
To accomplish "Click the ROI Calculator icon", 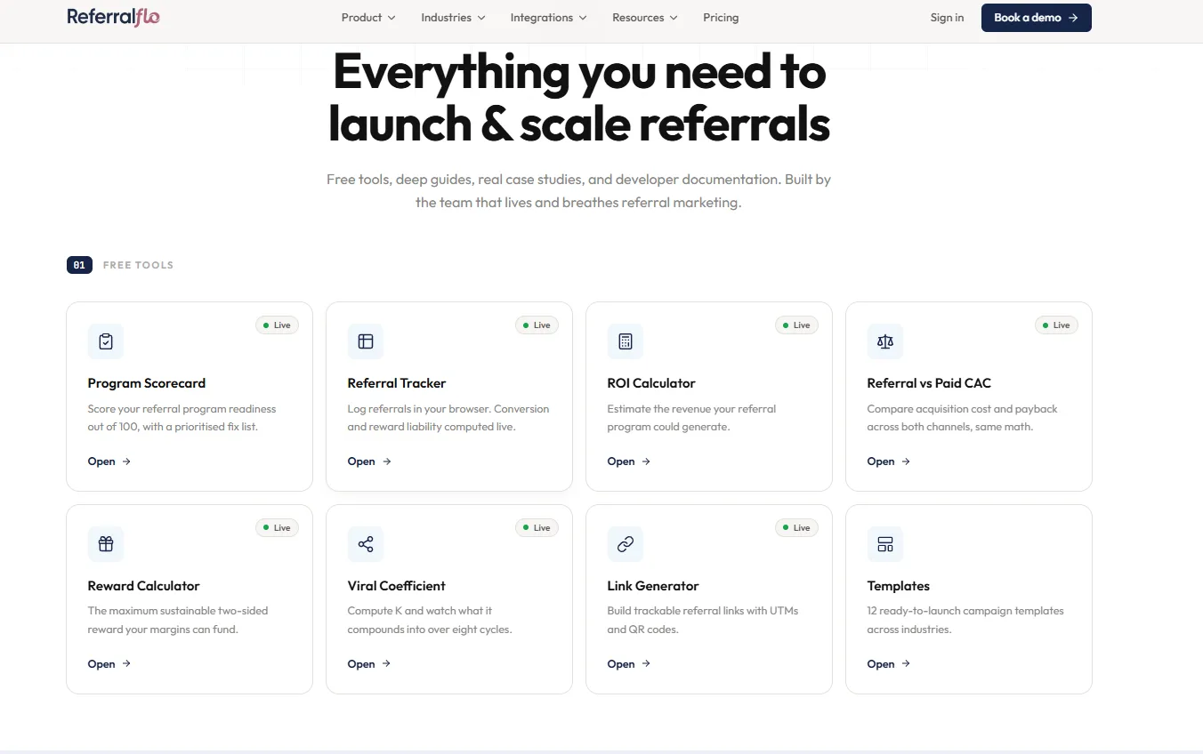I will click(x=626, y=341).
